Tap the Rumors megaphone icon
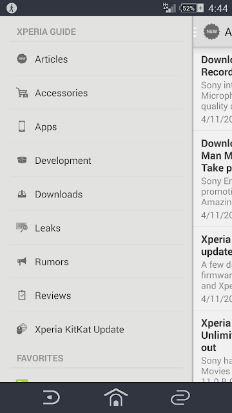 point(22,261)
